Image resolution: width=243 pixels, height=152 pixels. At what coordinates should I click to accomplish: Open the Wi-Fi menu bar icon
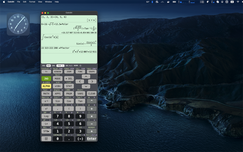[x=238, y=2]
